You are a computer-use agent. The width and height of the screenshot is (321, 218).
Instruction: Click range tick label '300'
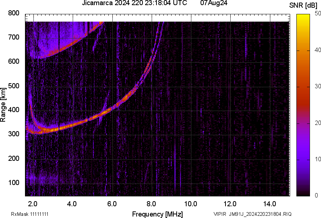(14, 134)
